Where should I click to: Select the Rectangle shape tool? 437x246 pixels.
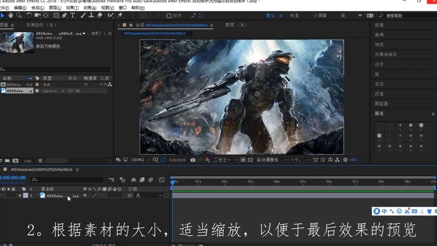pos(56,15)
